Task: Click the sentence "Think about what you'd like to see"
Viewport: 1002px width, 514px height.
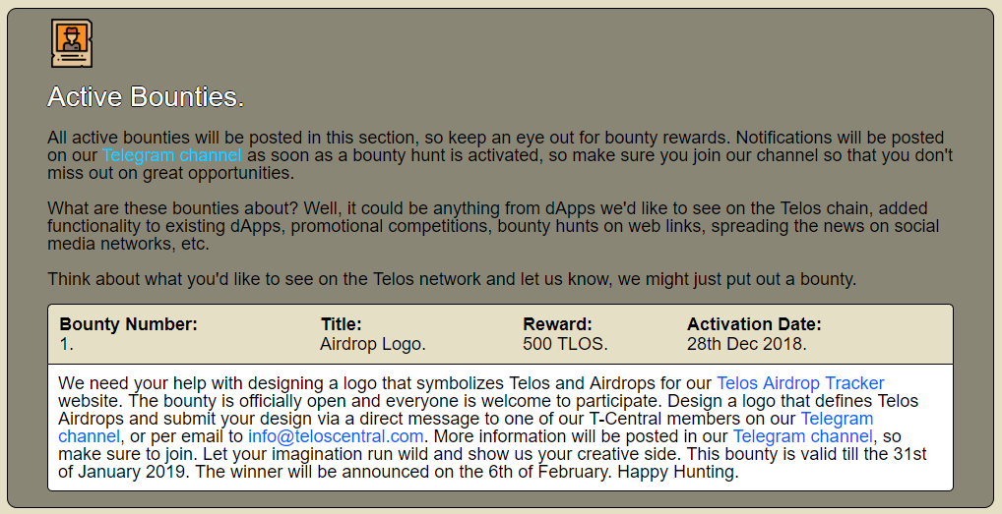Action: coord(452,279)
